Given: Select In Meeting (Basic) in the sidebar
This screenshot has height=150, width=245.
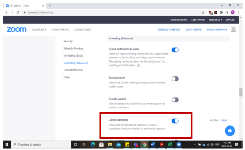Looking at the screenshot, I should [x=74, y=56].
